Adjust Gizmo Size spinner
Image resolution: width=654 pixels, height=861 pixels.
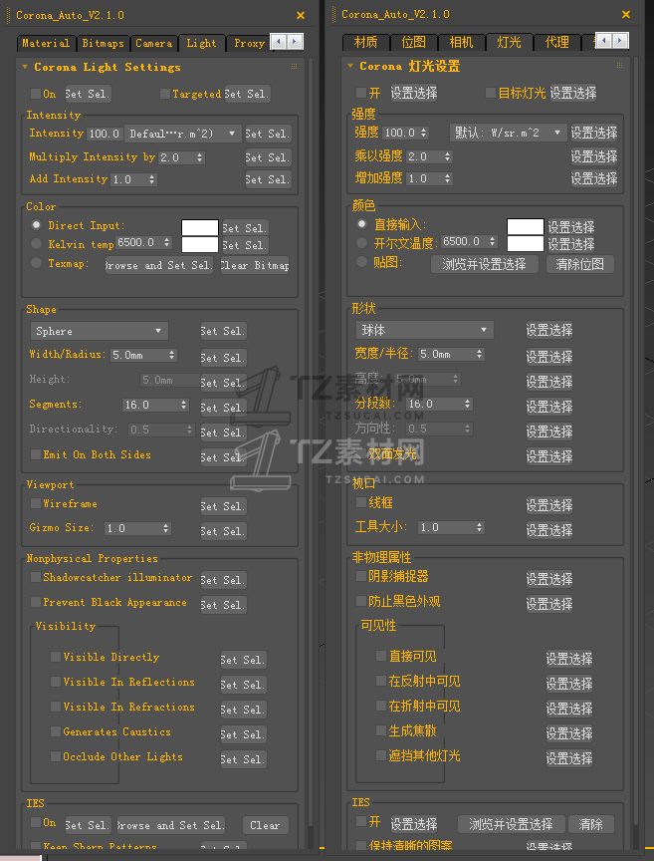[165, 528]
